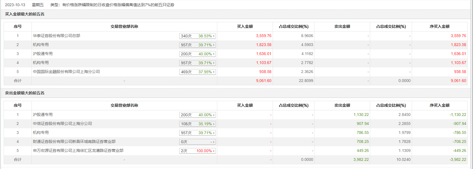
Task: Click the arrow in the 0次 box
Action: point(214,142)
